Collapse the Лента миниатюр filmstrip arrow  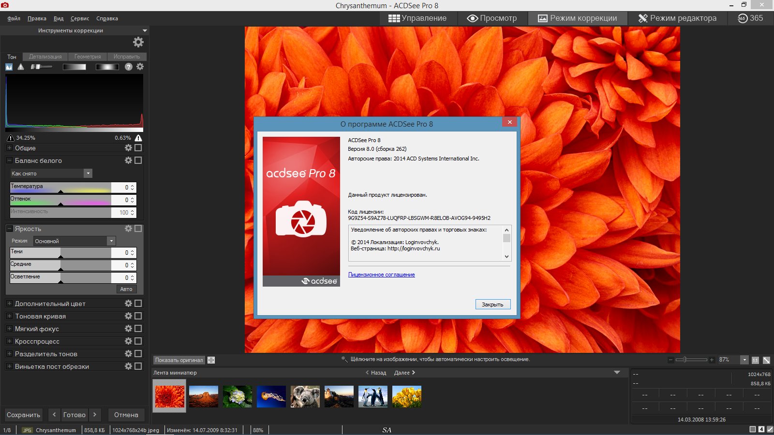617,373
